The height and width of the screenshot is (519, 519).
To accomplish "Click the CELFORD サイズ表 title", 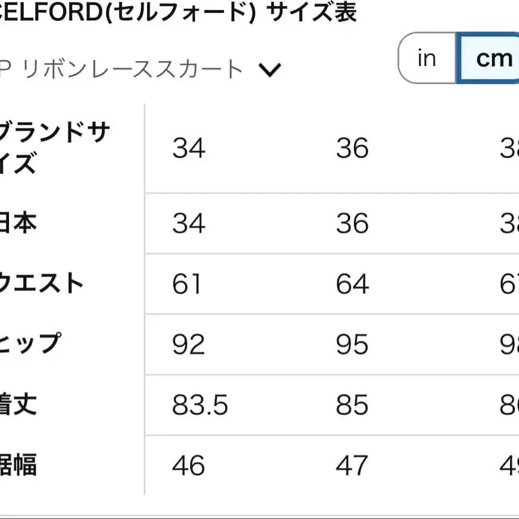I will coord(179,14).
